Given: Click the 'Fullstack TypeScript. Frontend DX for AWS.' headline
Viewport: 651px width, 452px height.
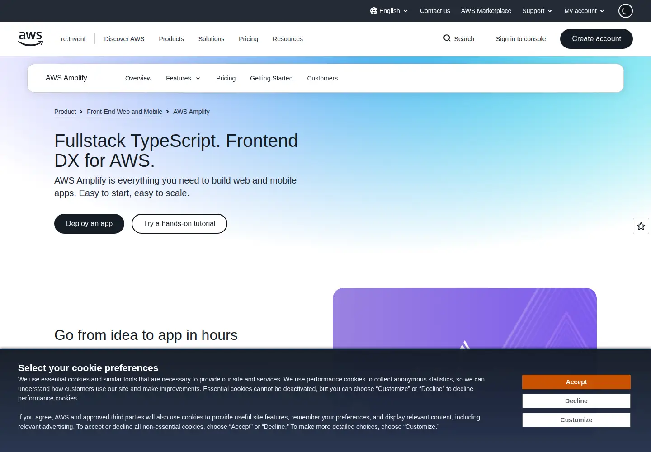Looking at the screenshot, I should [x=176, y=151].
